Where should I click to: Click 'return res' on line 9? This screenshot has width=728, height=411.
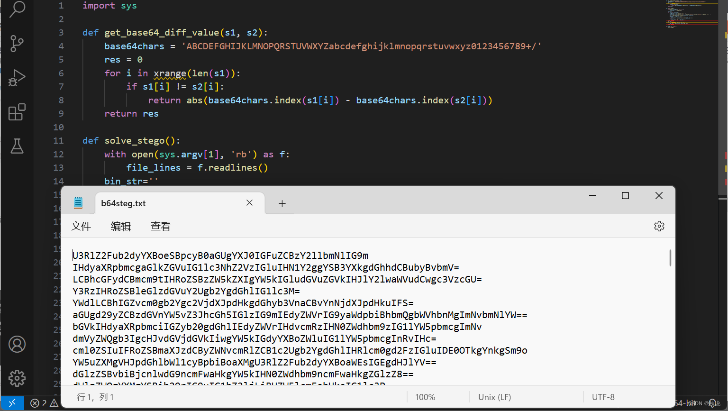(131, 114)
